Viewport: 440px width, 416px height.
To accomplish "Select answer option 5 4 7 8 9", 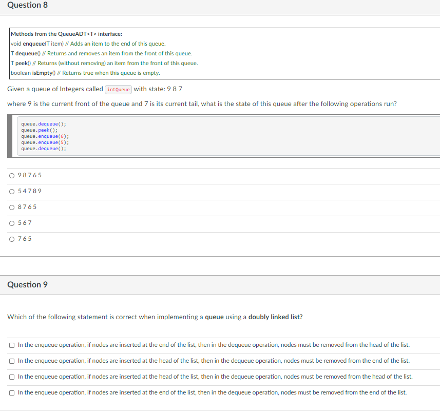I will (x=11, y=191).
